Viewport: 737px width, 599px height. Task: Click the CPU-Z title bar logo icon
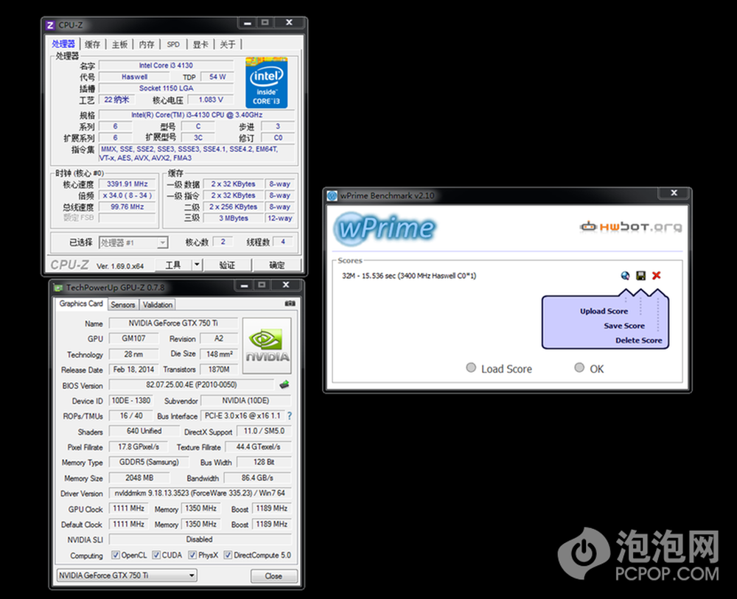[x=50, y=25]
